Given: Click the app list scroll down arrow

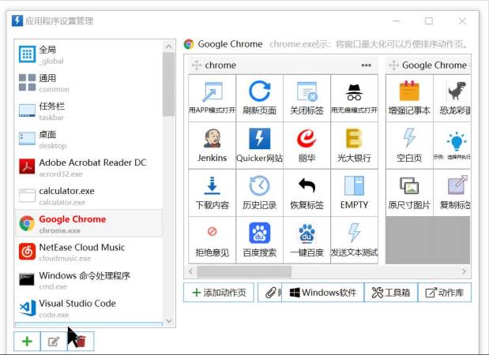Looking at the screenshot, I should pos(169,320).
